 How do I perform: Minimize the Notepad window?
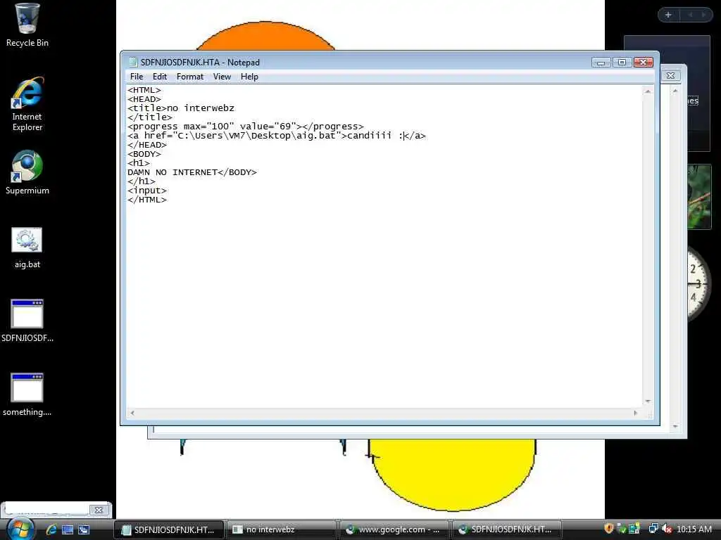[601, 62]
